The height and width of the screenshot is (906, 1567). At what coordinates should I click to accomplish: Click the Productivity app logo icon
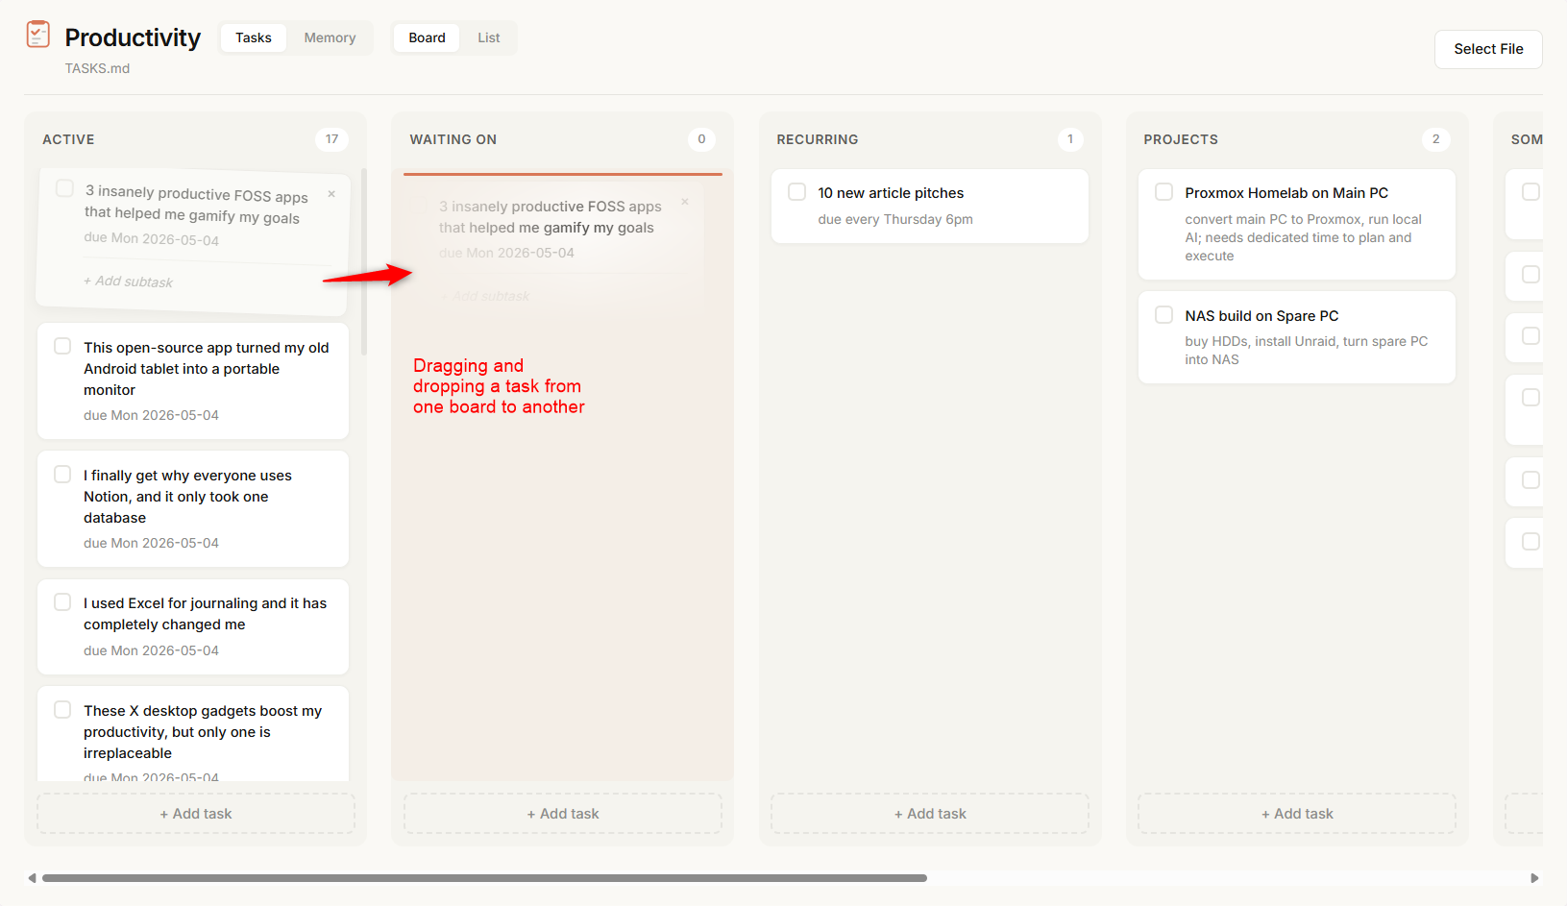(x=38, y=34)
